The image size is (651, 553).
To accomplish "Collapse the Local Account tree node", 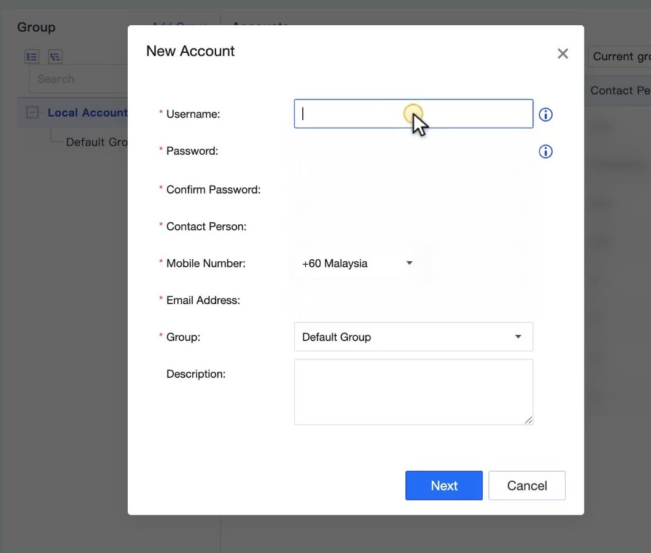I will pos(32,112).
